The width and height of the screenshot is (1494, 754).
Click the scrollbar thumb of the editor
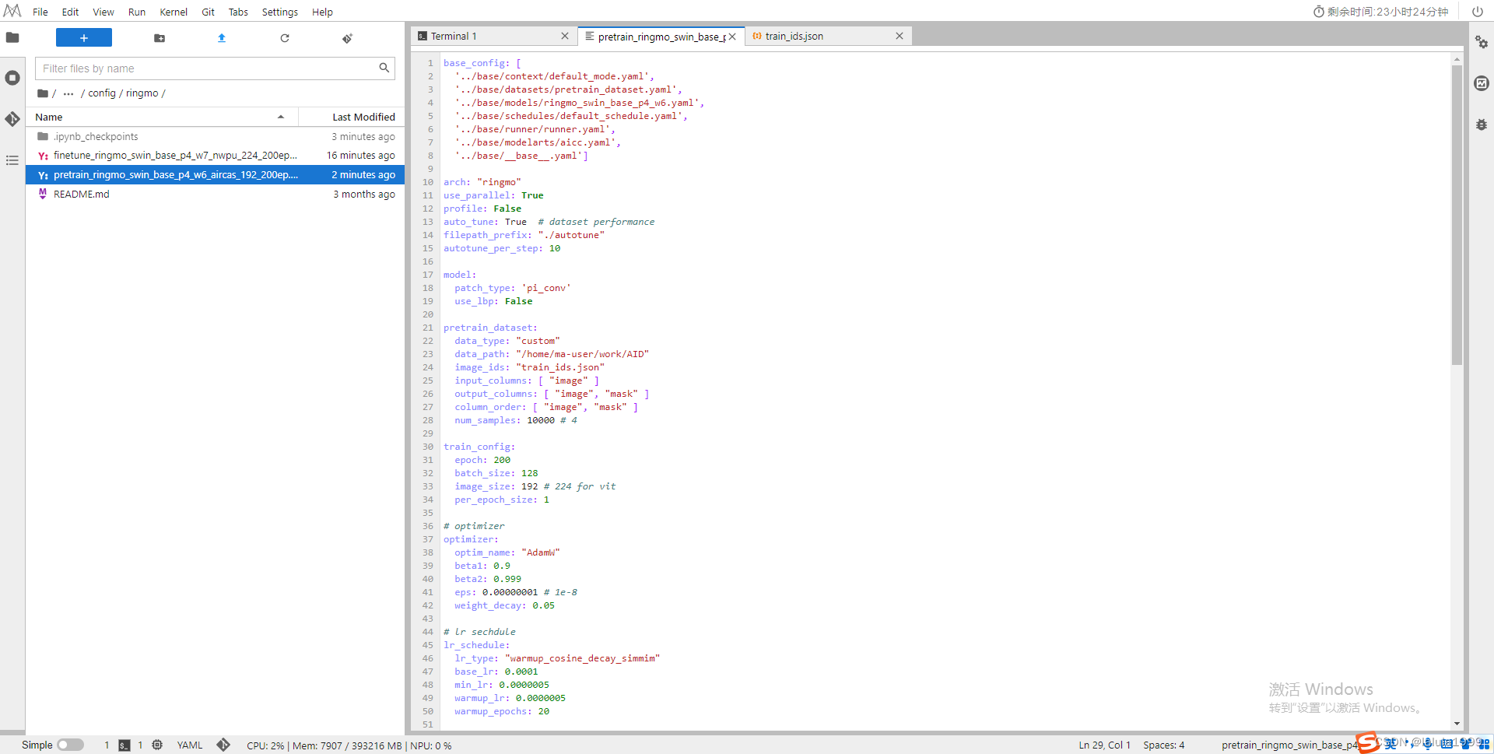point(1457,215)
